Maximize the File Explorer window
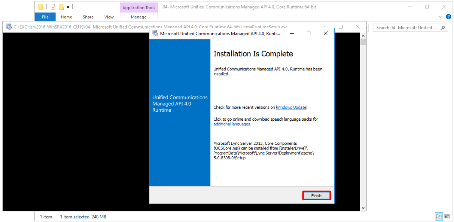 [x=427, y=7]
